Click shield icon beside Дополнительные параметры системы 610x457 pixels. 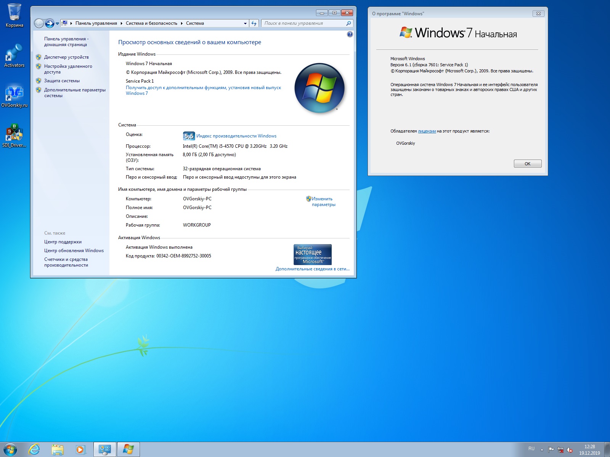[39, 90]
